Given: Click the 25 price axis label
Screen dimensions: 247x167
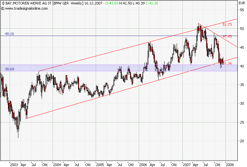Looking at the screenshot, I should pyautogui.click(x=242, y=122).
